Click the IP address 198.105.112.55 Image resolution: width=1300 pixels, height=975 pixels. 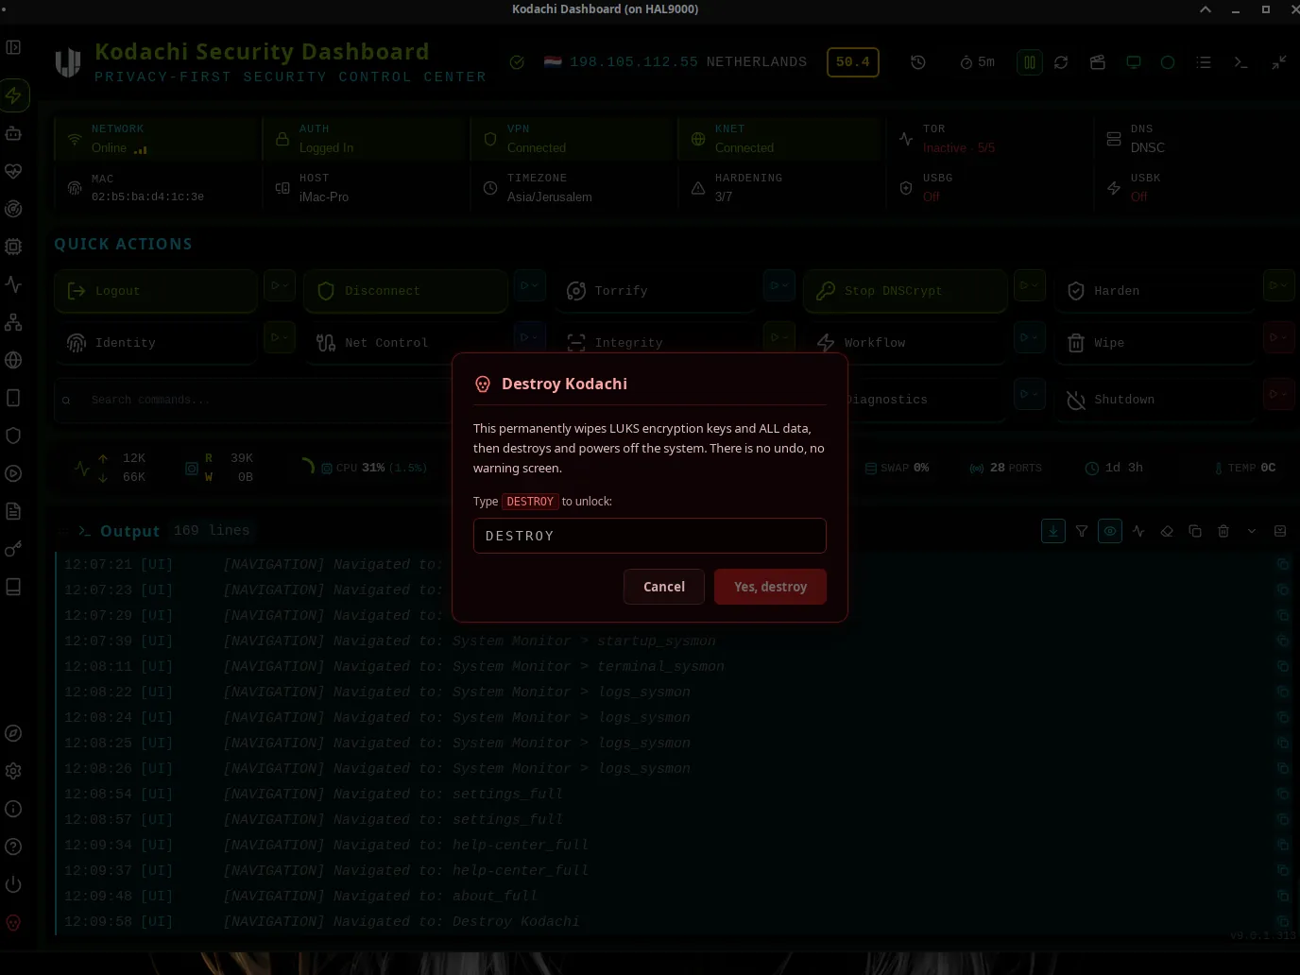tap(634, 62)
